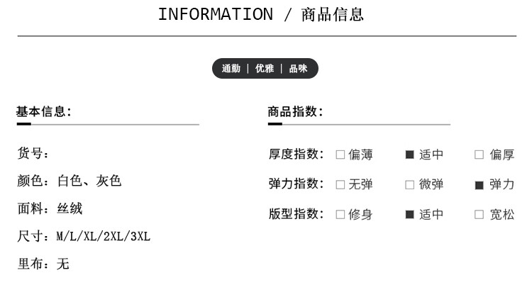532x297 pixels.
Task: Check the 偏薄 thickness checkbox
Action: coord(340,155)
